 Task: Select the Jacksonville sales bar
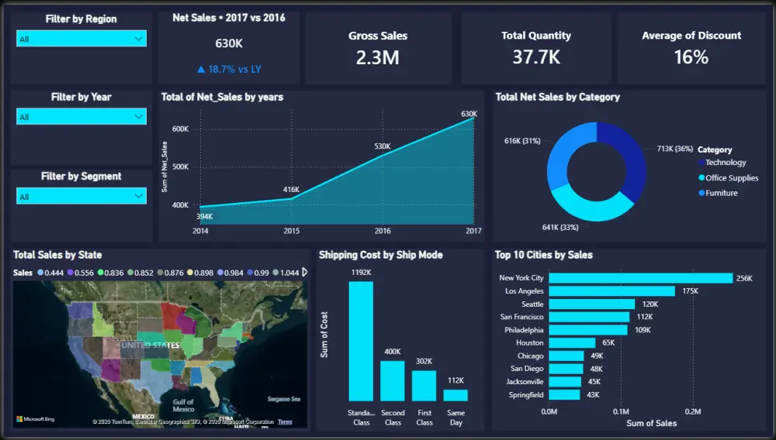coord(565,382)
